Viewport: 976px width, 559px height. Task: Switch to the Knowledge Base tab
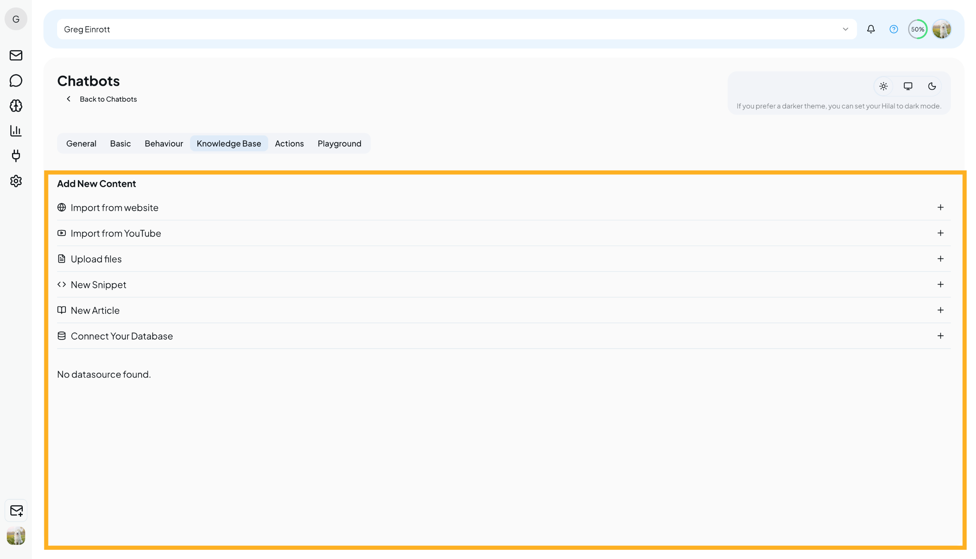click(x=229, y=143)
